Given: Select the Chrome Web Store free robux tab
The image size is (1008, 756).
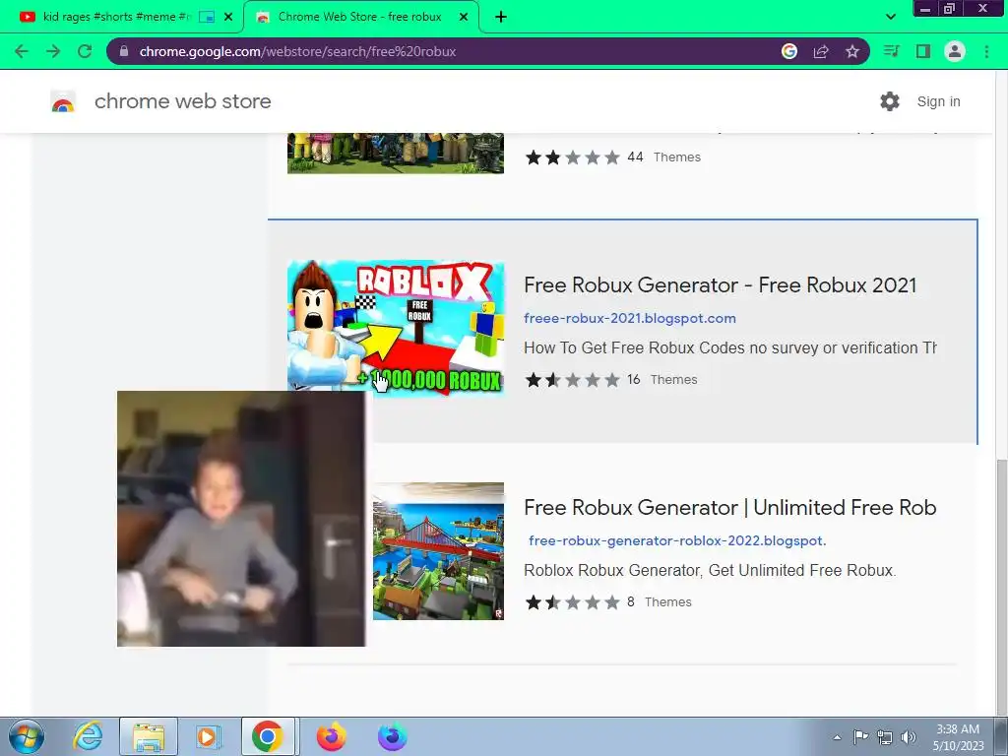Looking at the screenshot, I should (x=360, y=17).
